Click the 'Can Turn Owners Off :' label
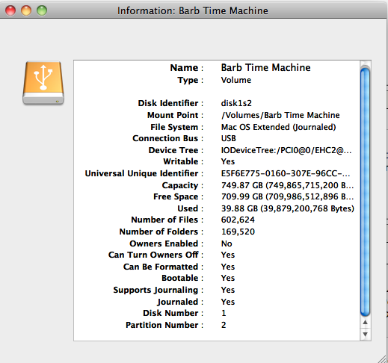 click(x=156, y=255)
